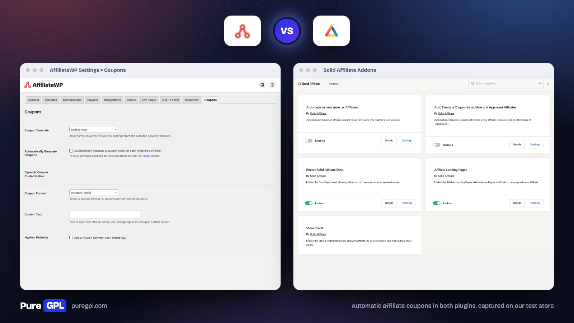The width and height of the screenshot is (574, 323).
Task: Click the search magnifier icon in Solid Affiliate
Action: [x=472, y=84]
